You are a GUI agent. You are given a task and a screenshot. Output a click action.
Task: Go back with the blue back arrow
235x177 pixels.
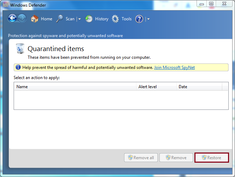pos(12,18)
